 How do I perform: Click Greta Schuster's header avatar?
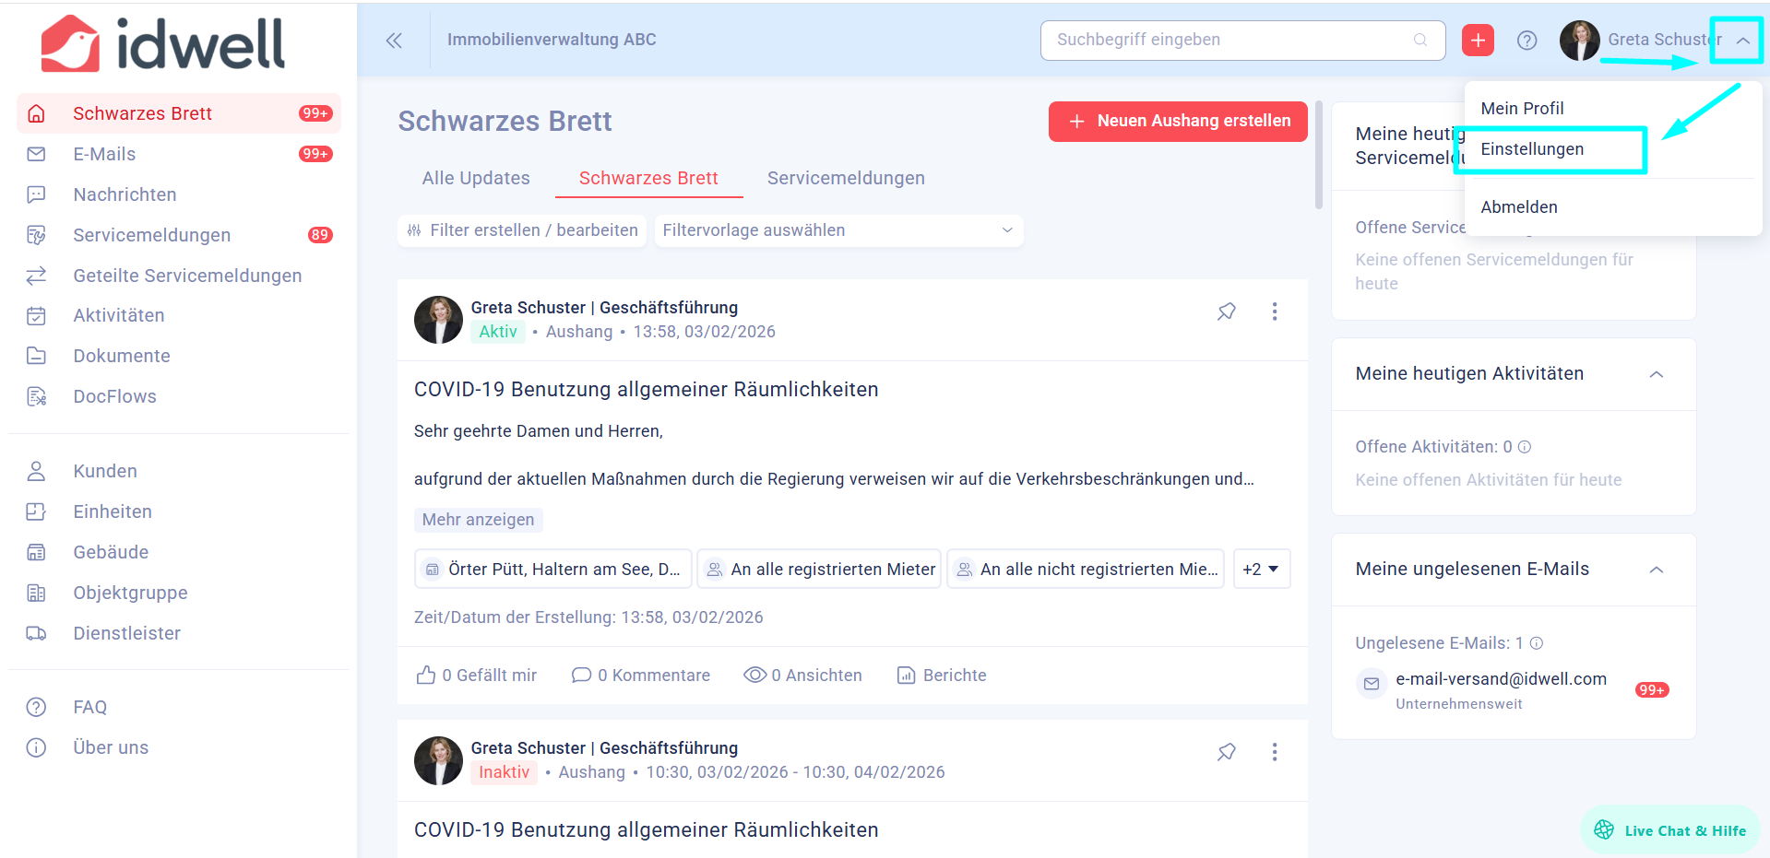1580,40
